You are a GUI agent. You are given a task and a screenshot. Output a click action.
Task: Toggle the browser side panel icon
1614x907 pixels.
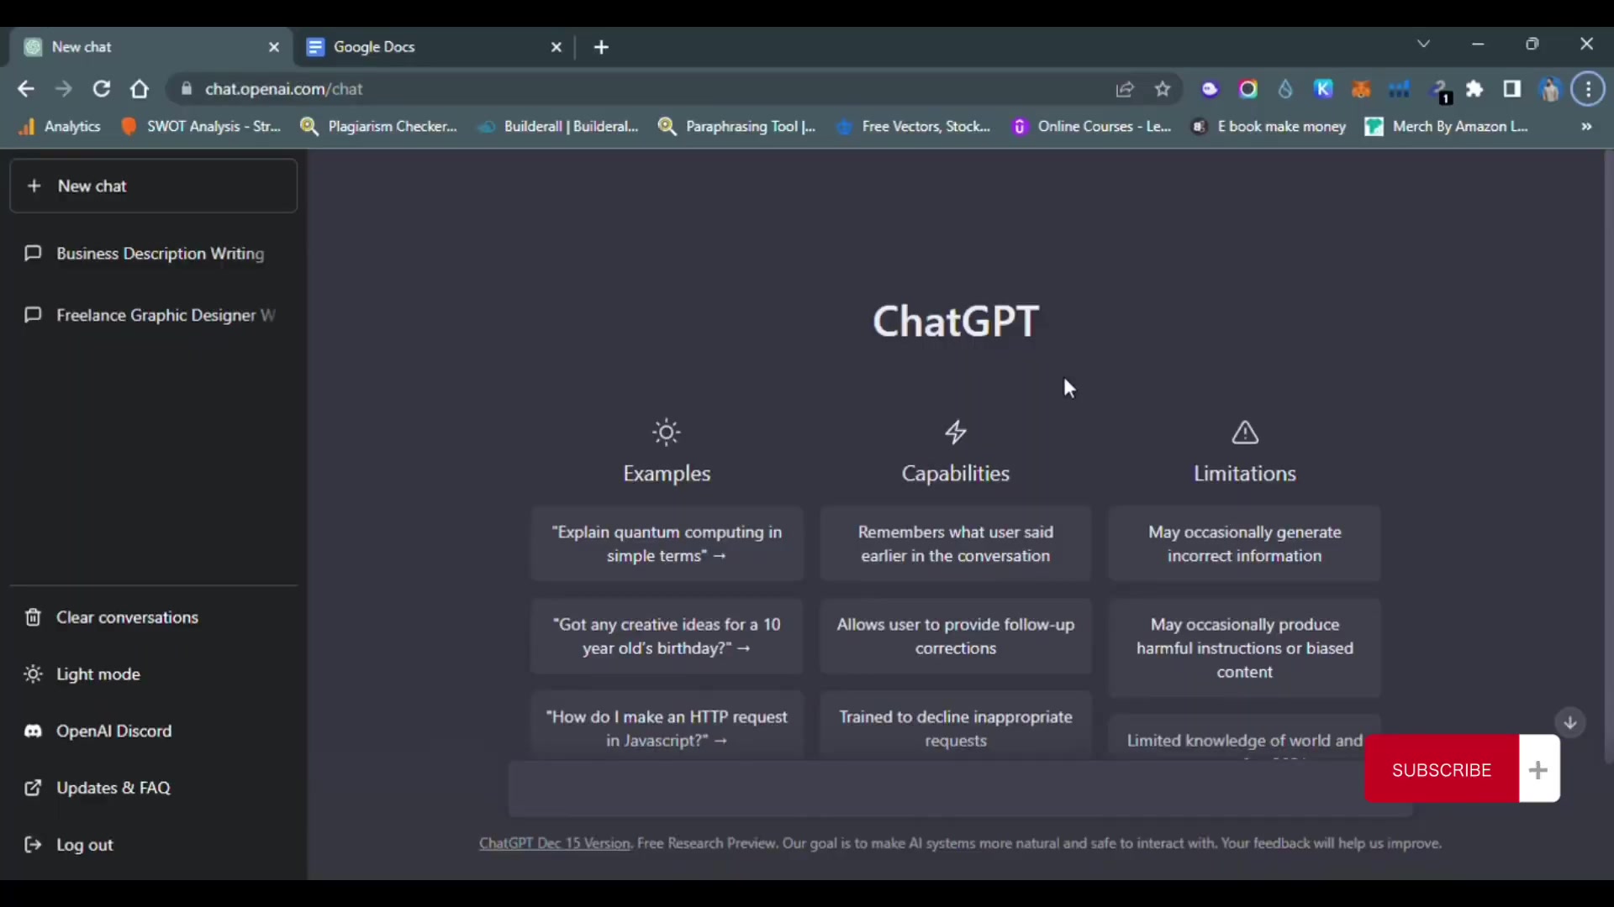1512,89
